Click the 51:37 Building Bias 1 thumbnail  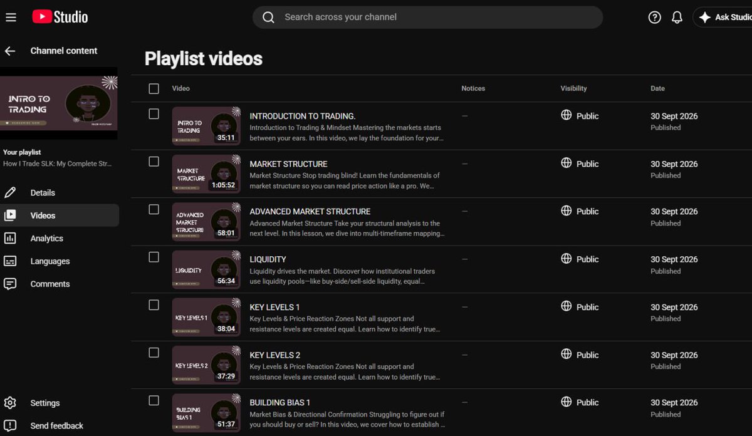point(206,412)
